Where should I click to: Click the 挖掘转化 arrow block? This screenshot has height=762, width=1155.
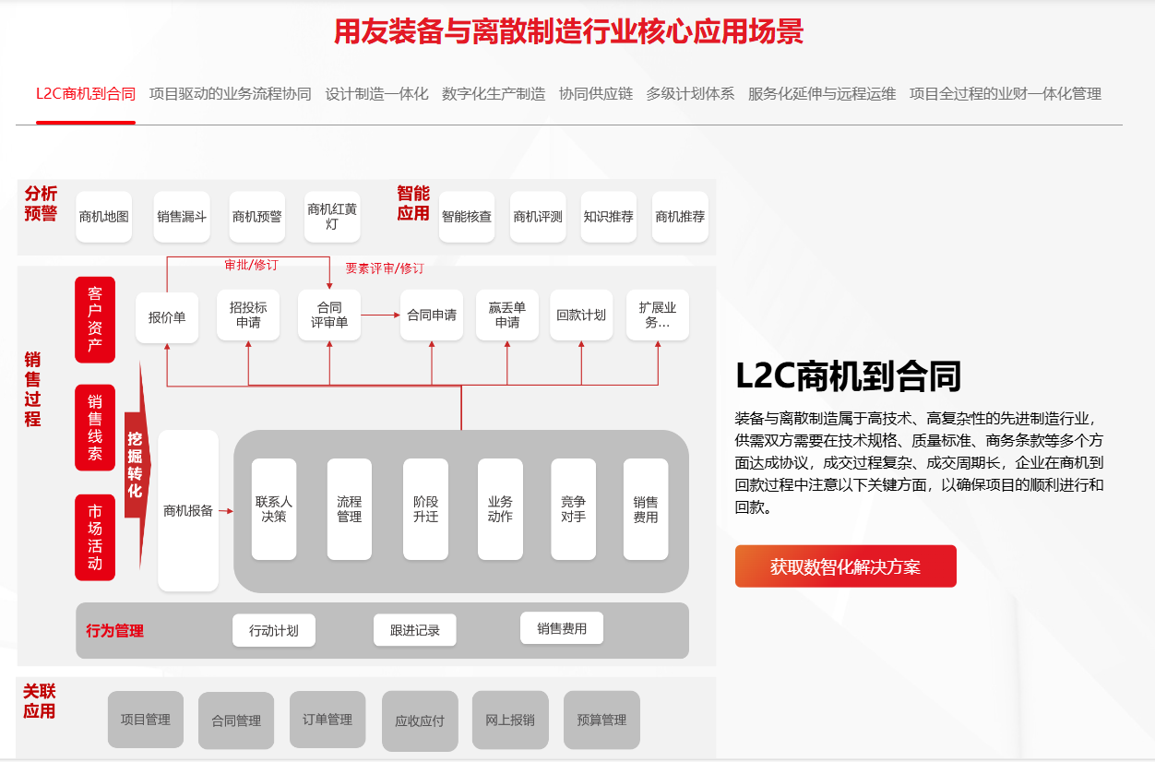click(x=136, y=465)
